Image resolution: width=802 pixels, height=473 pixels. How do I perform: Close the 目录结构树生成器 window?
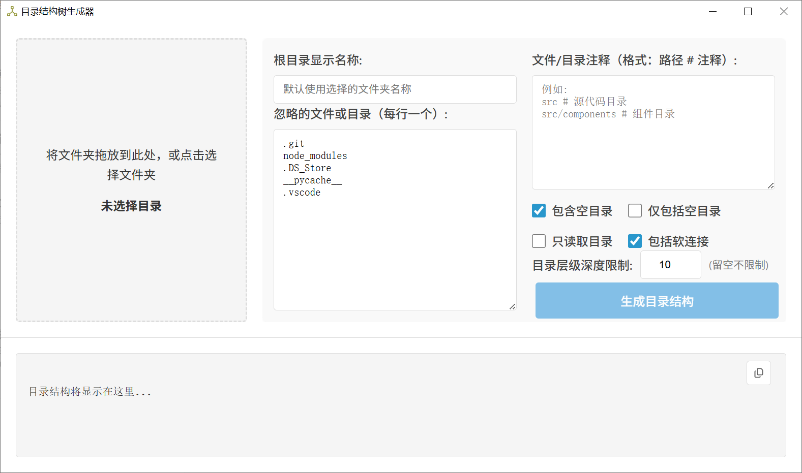784,11
